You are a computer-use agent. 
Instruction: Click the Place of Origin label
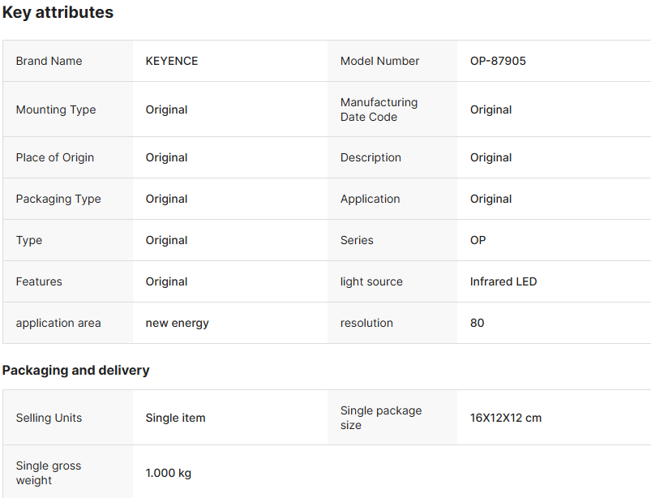[x=55, y=157]
